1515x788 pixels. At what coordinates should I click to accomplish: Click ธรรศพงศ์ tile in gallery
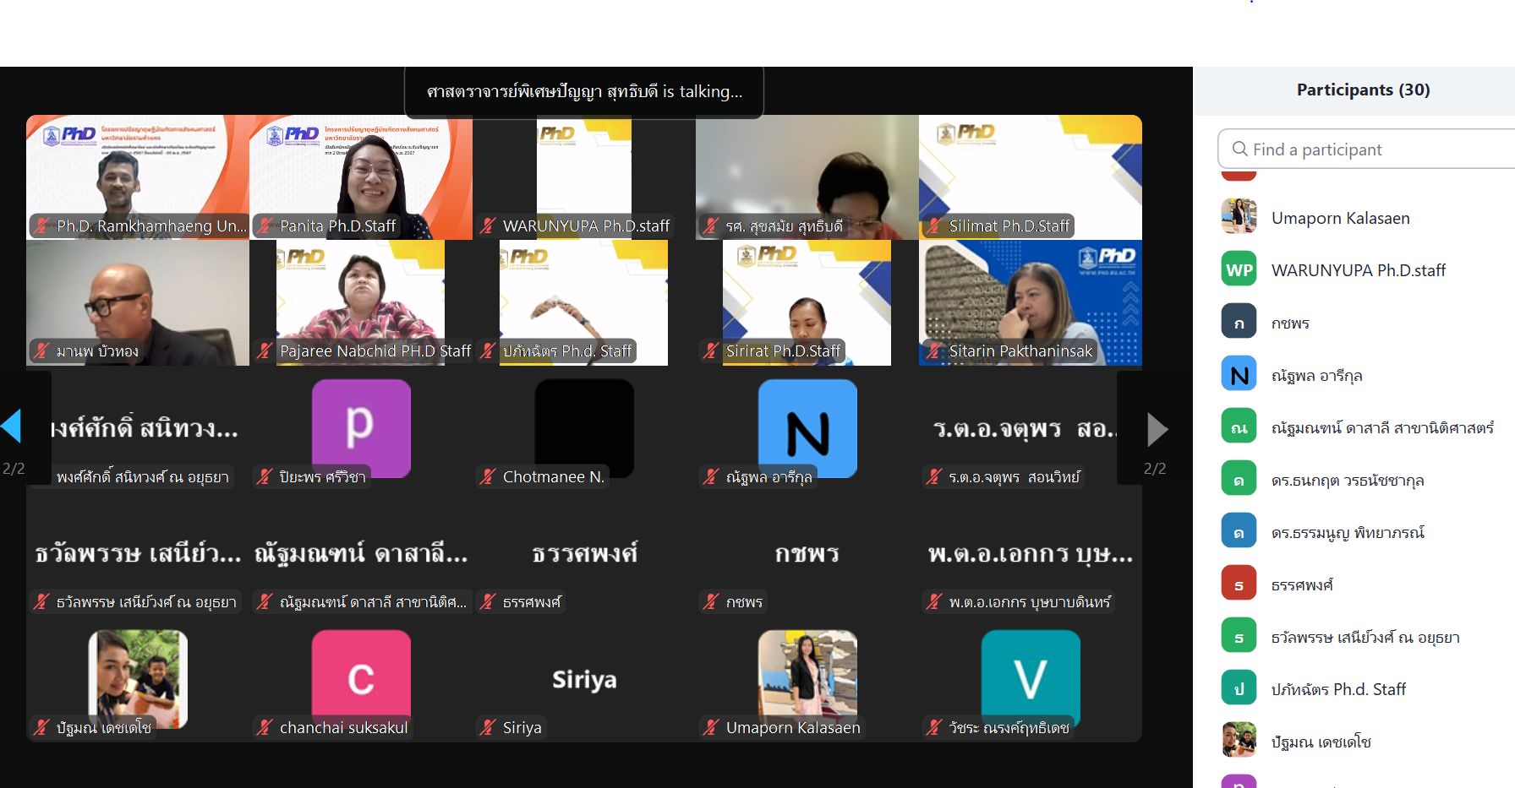click(x=584, y=553)
